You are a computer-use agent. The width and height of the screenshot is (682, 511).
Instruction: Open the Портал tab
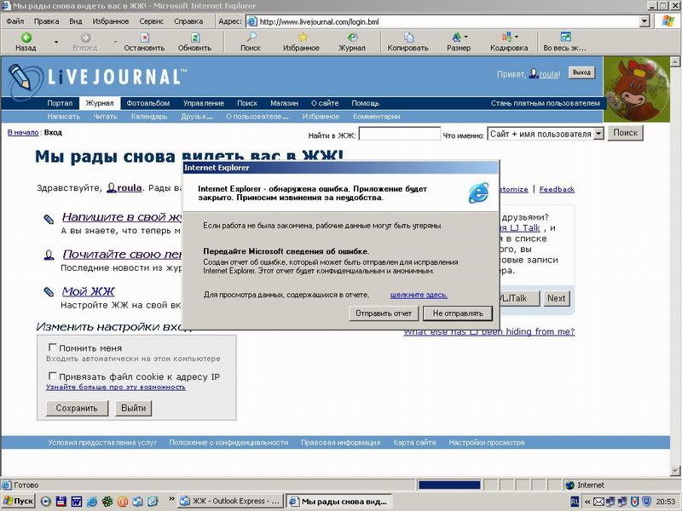[60, 103]
